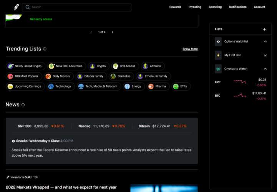This screenshot has width=277, height=192.
Task: Click the Cryptos to Watch label
Action: point(236,69)
